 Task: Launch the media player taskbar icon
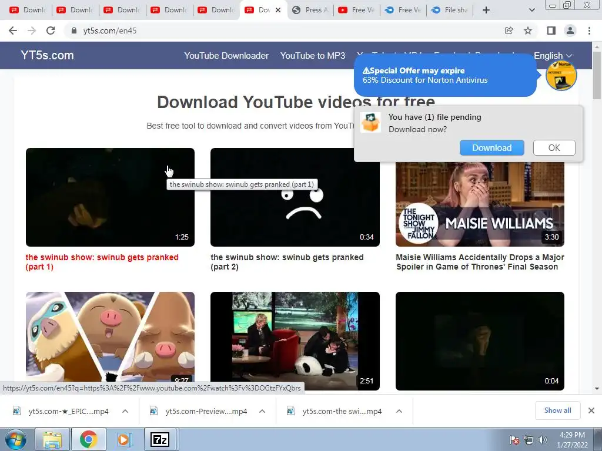[x=123, y=439]
